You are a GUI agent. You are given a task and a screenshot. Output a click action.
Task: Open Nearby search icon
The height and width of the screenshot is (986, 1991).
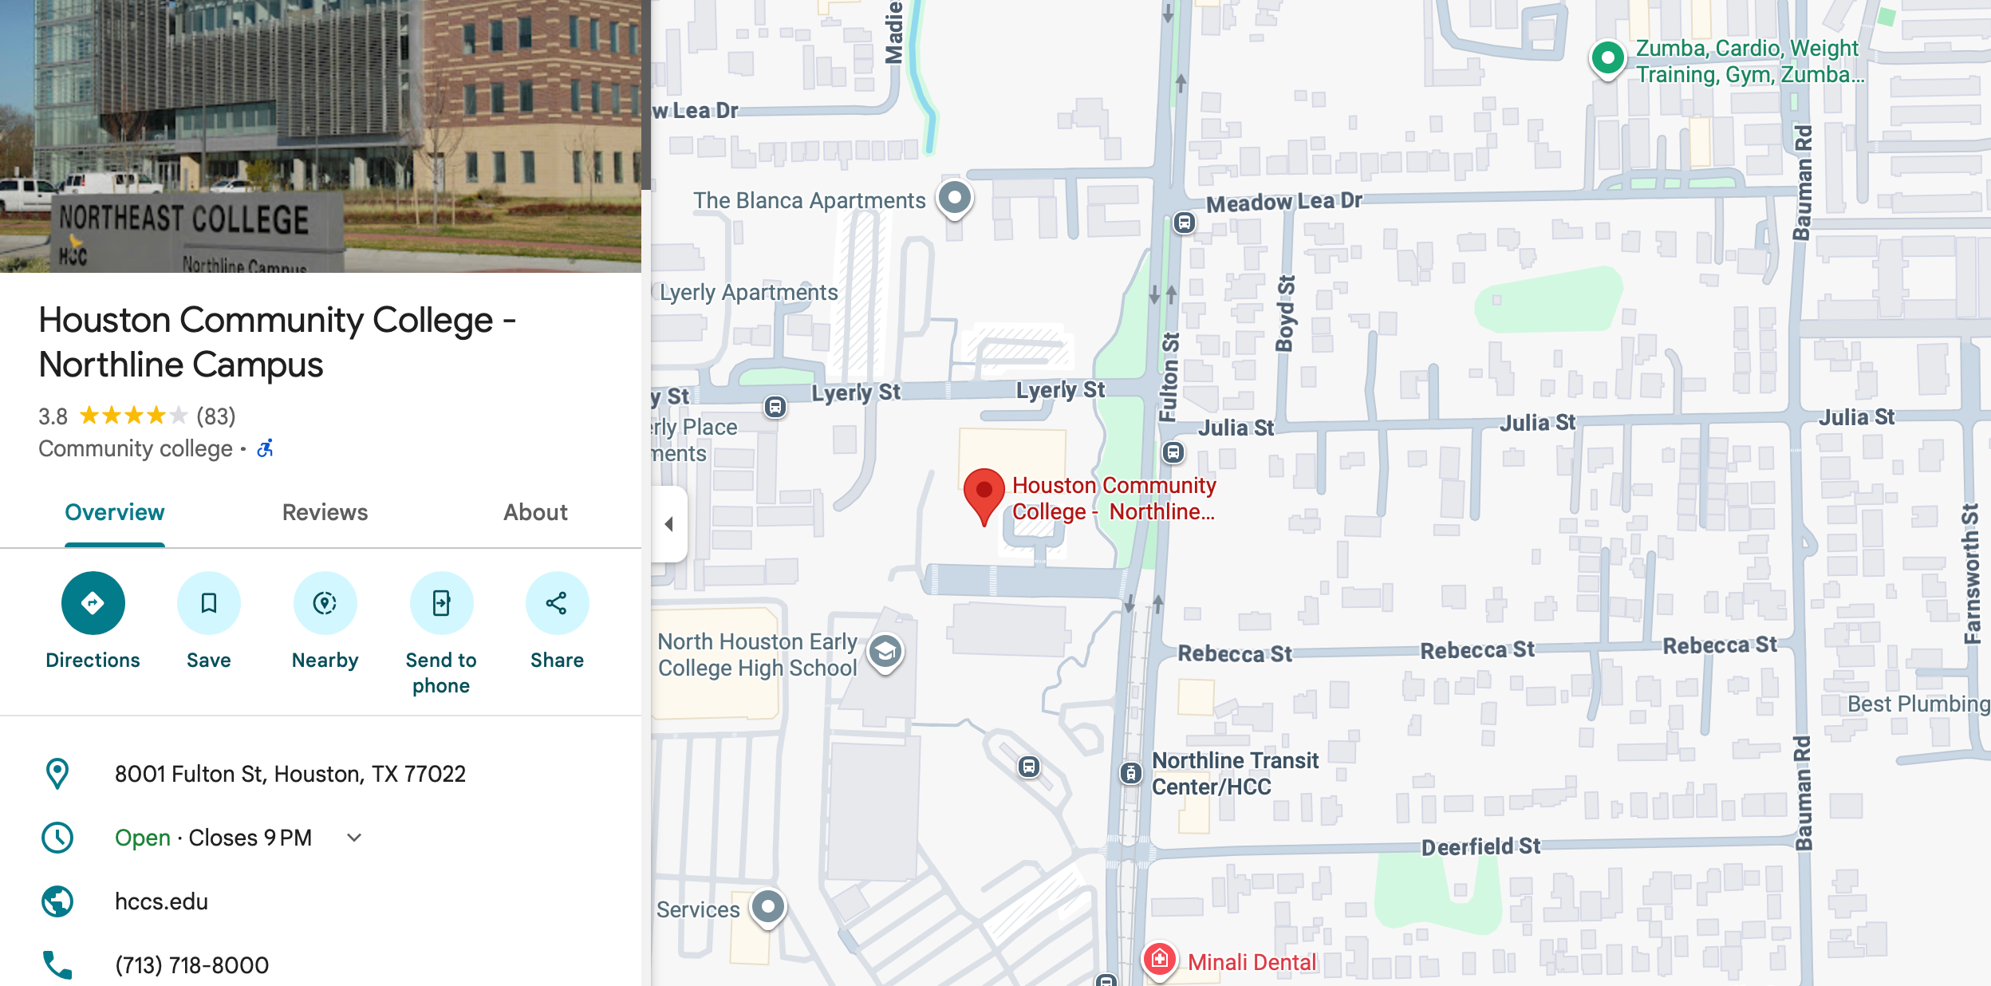point(325,603)
